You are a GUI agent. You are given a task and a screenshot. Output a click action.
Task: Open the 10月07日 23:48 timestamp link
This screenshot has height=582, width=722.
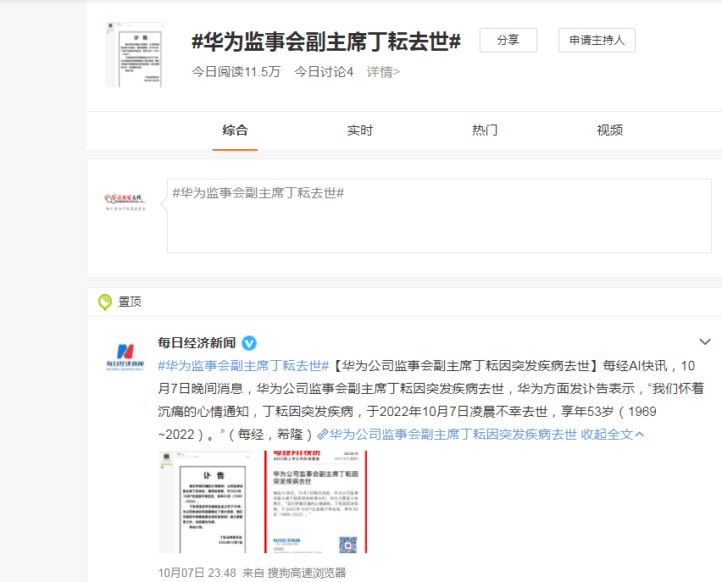coord(197,573)
